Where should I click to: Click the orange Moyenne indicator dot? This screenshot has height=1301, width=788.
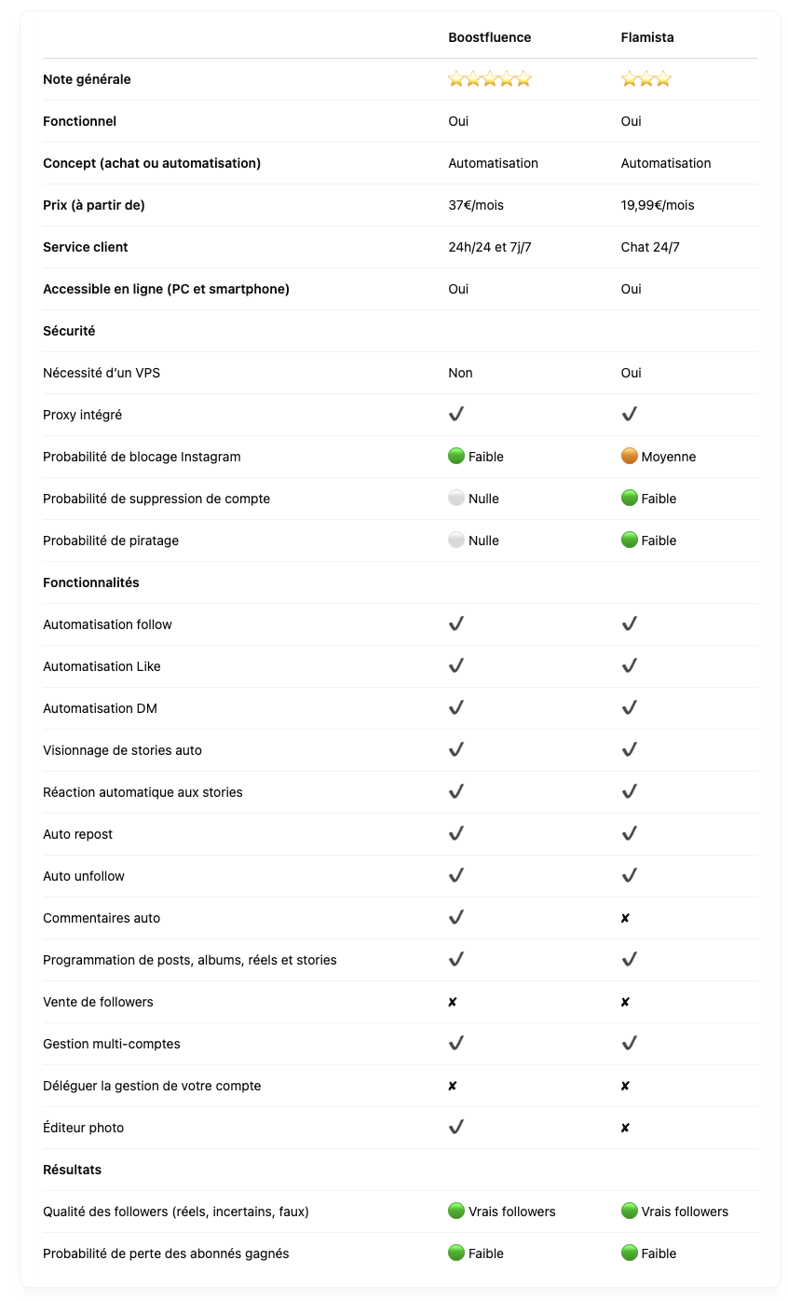point(630,457)
